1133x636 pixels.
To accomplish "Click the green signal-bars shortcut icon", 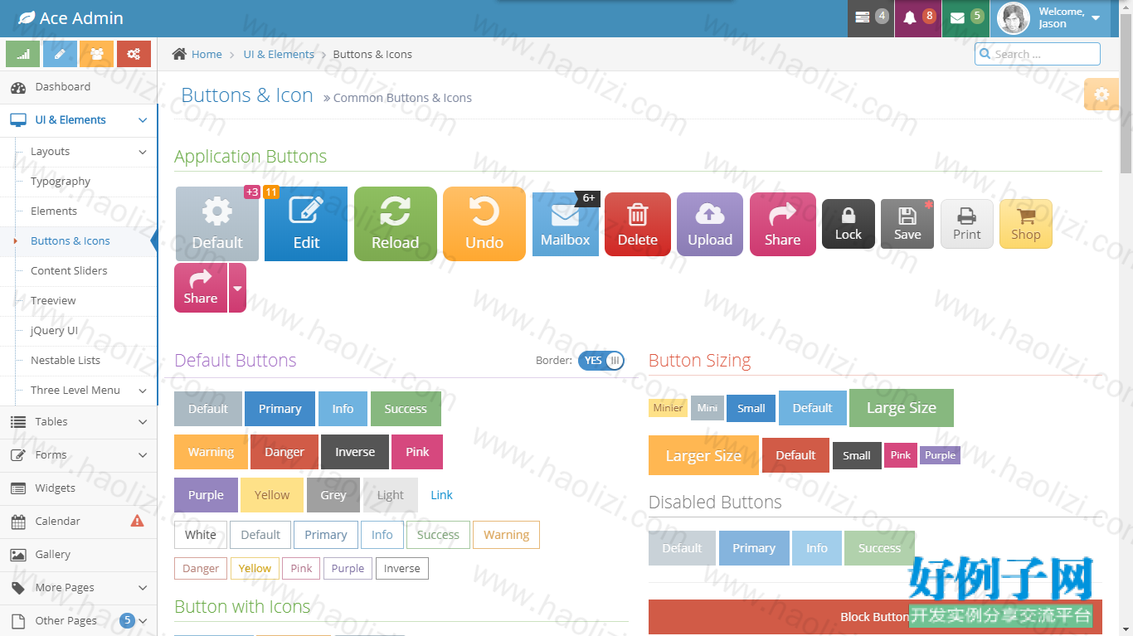I will pos(22,54).
